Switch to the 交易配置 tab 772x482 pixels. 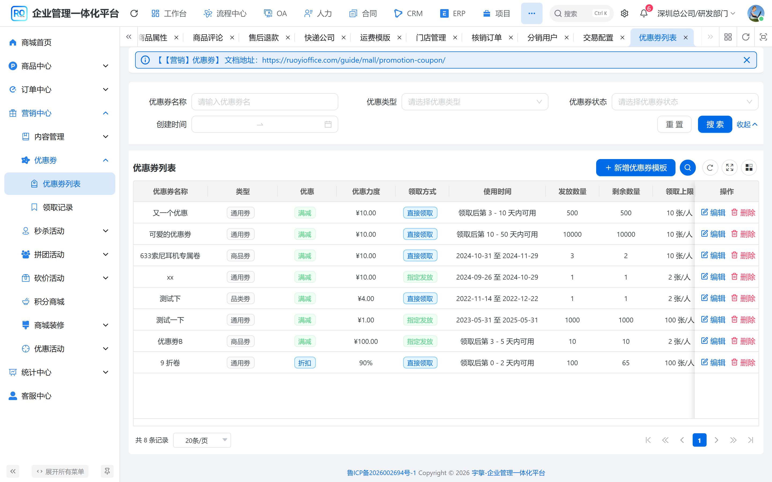[x=598, y=37]
